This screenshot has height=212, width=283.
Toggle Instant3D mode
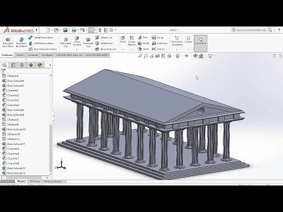pyautogui.click(x=200, y=43)
